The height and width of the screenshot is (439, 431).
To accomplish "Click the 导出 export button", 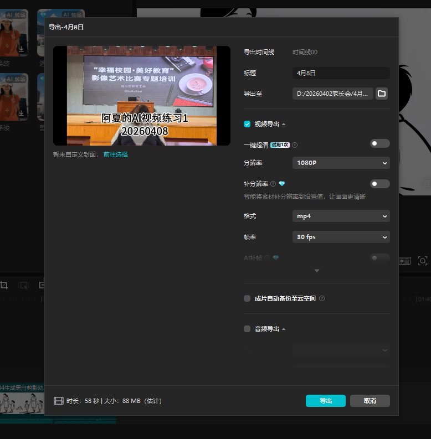I will 325,401.
